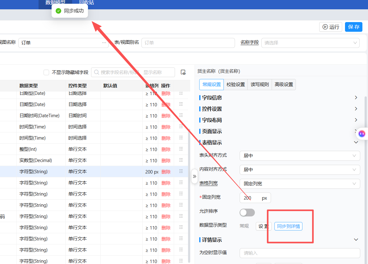The height and width of the screenshot is (264, 368).
Task: Open the 表格列宽 dropdown
Action: pos(300,184)
